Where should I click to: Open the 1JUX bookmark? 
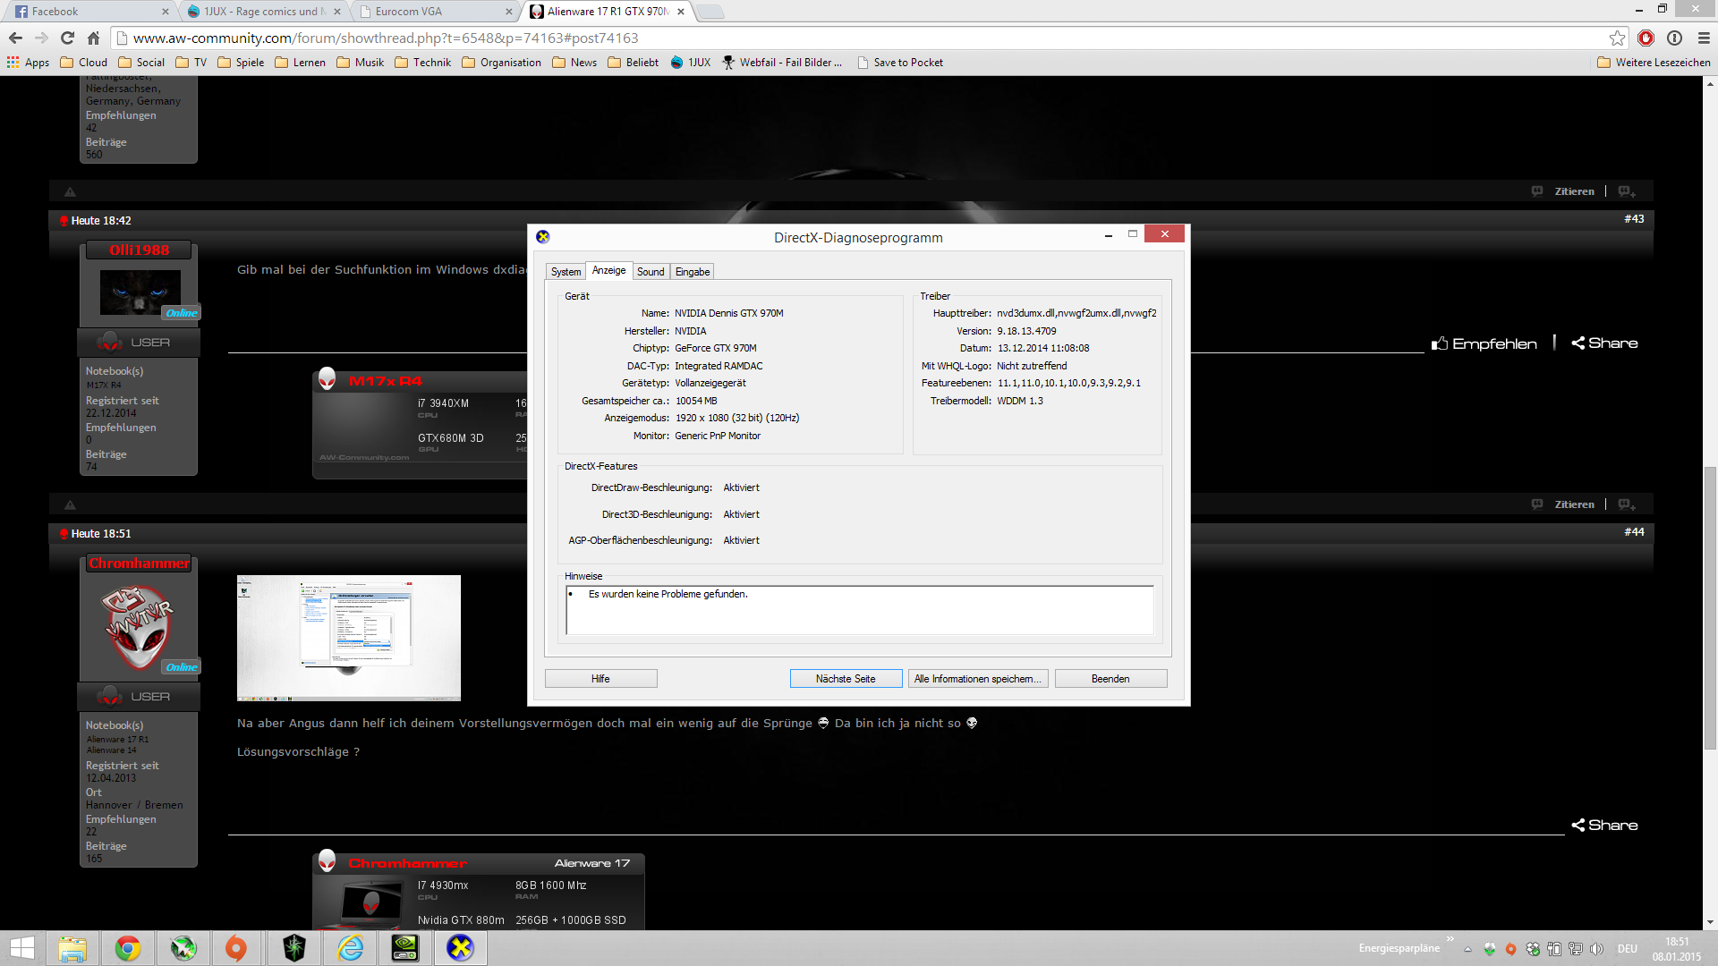pyautogui.click(x=690, y=63)
